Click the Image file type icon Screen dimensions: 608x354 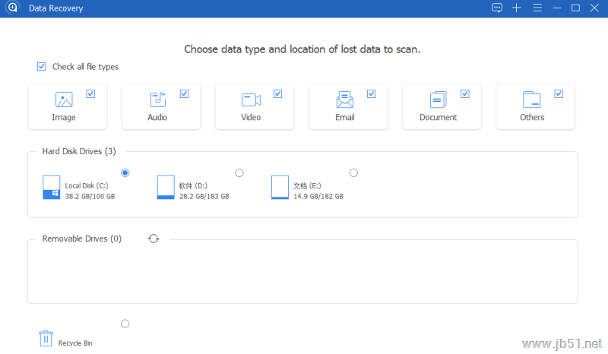click(x=64, y=100)
